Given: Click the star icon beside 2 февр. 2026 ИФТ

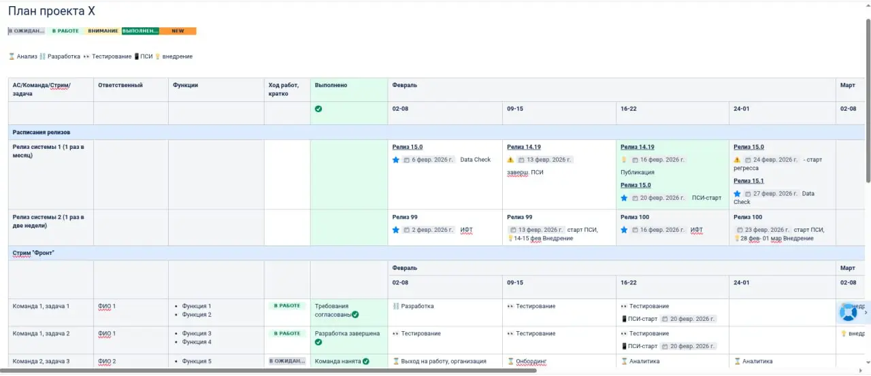Looking at the screenshot, I should point(396,230).
